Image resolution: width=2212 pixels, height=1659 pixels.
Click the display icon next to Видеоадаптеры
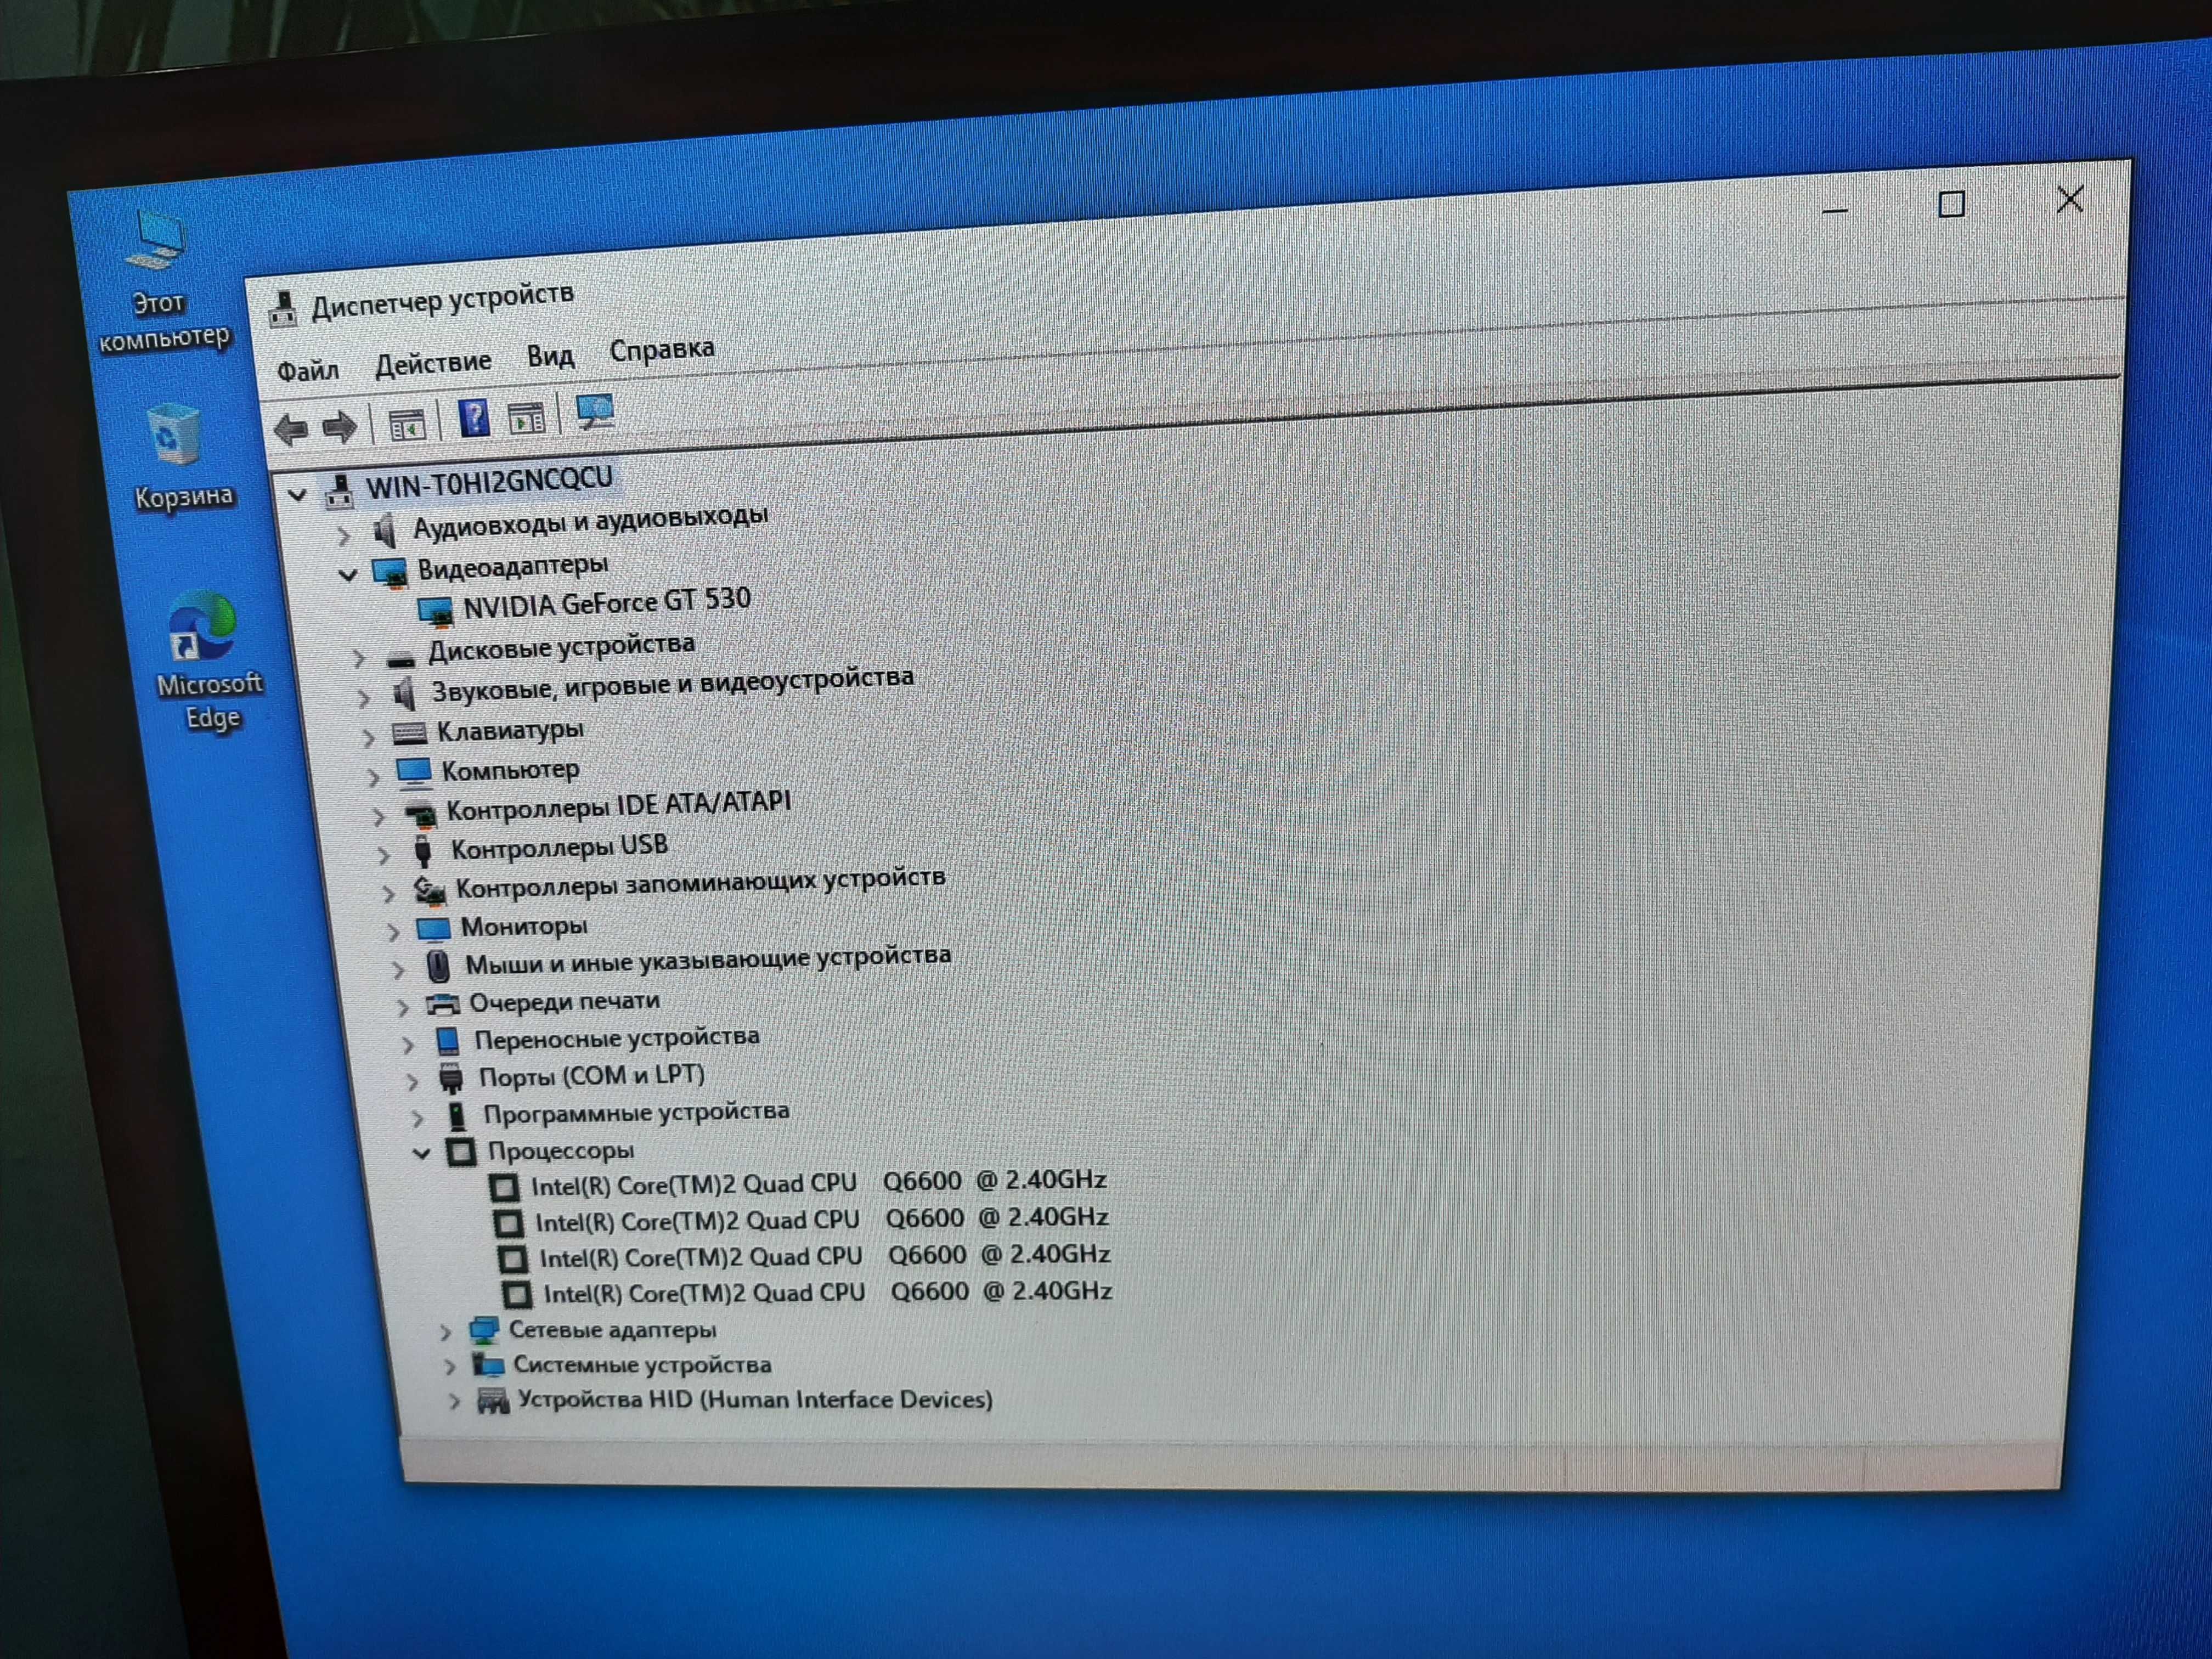(x=389, y=572)
